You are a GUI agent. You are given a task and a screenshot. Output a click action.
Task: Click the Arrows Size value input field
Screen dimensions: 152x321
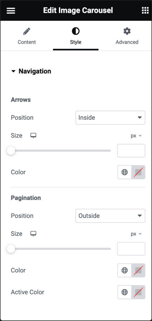click(131, 151)
